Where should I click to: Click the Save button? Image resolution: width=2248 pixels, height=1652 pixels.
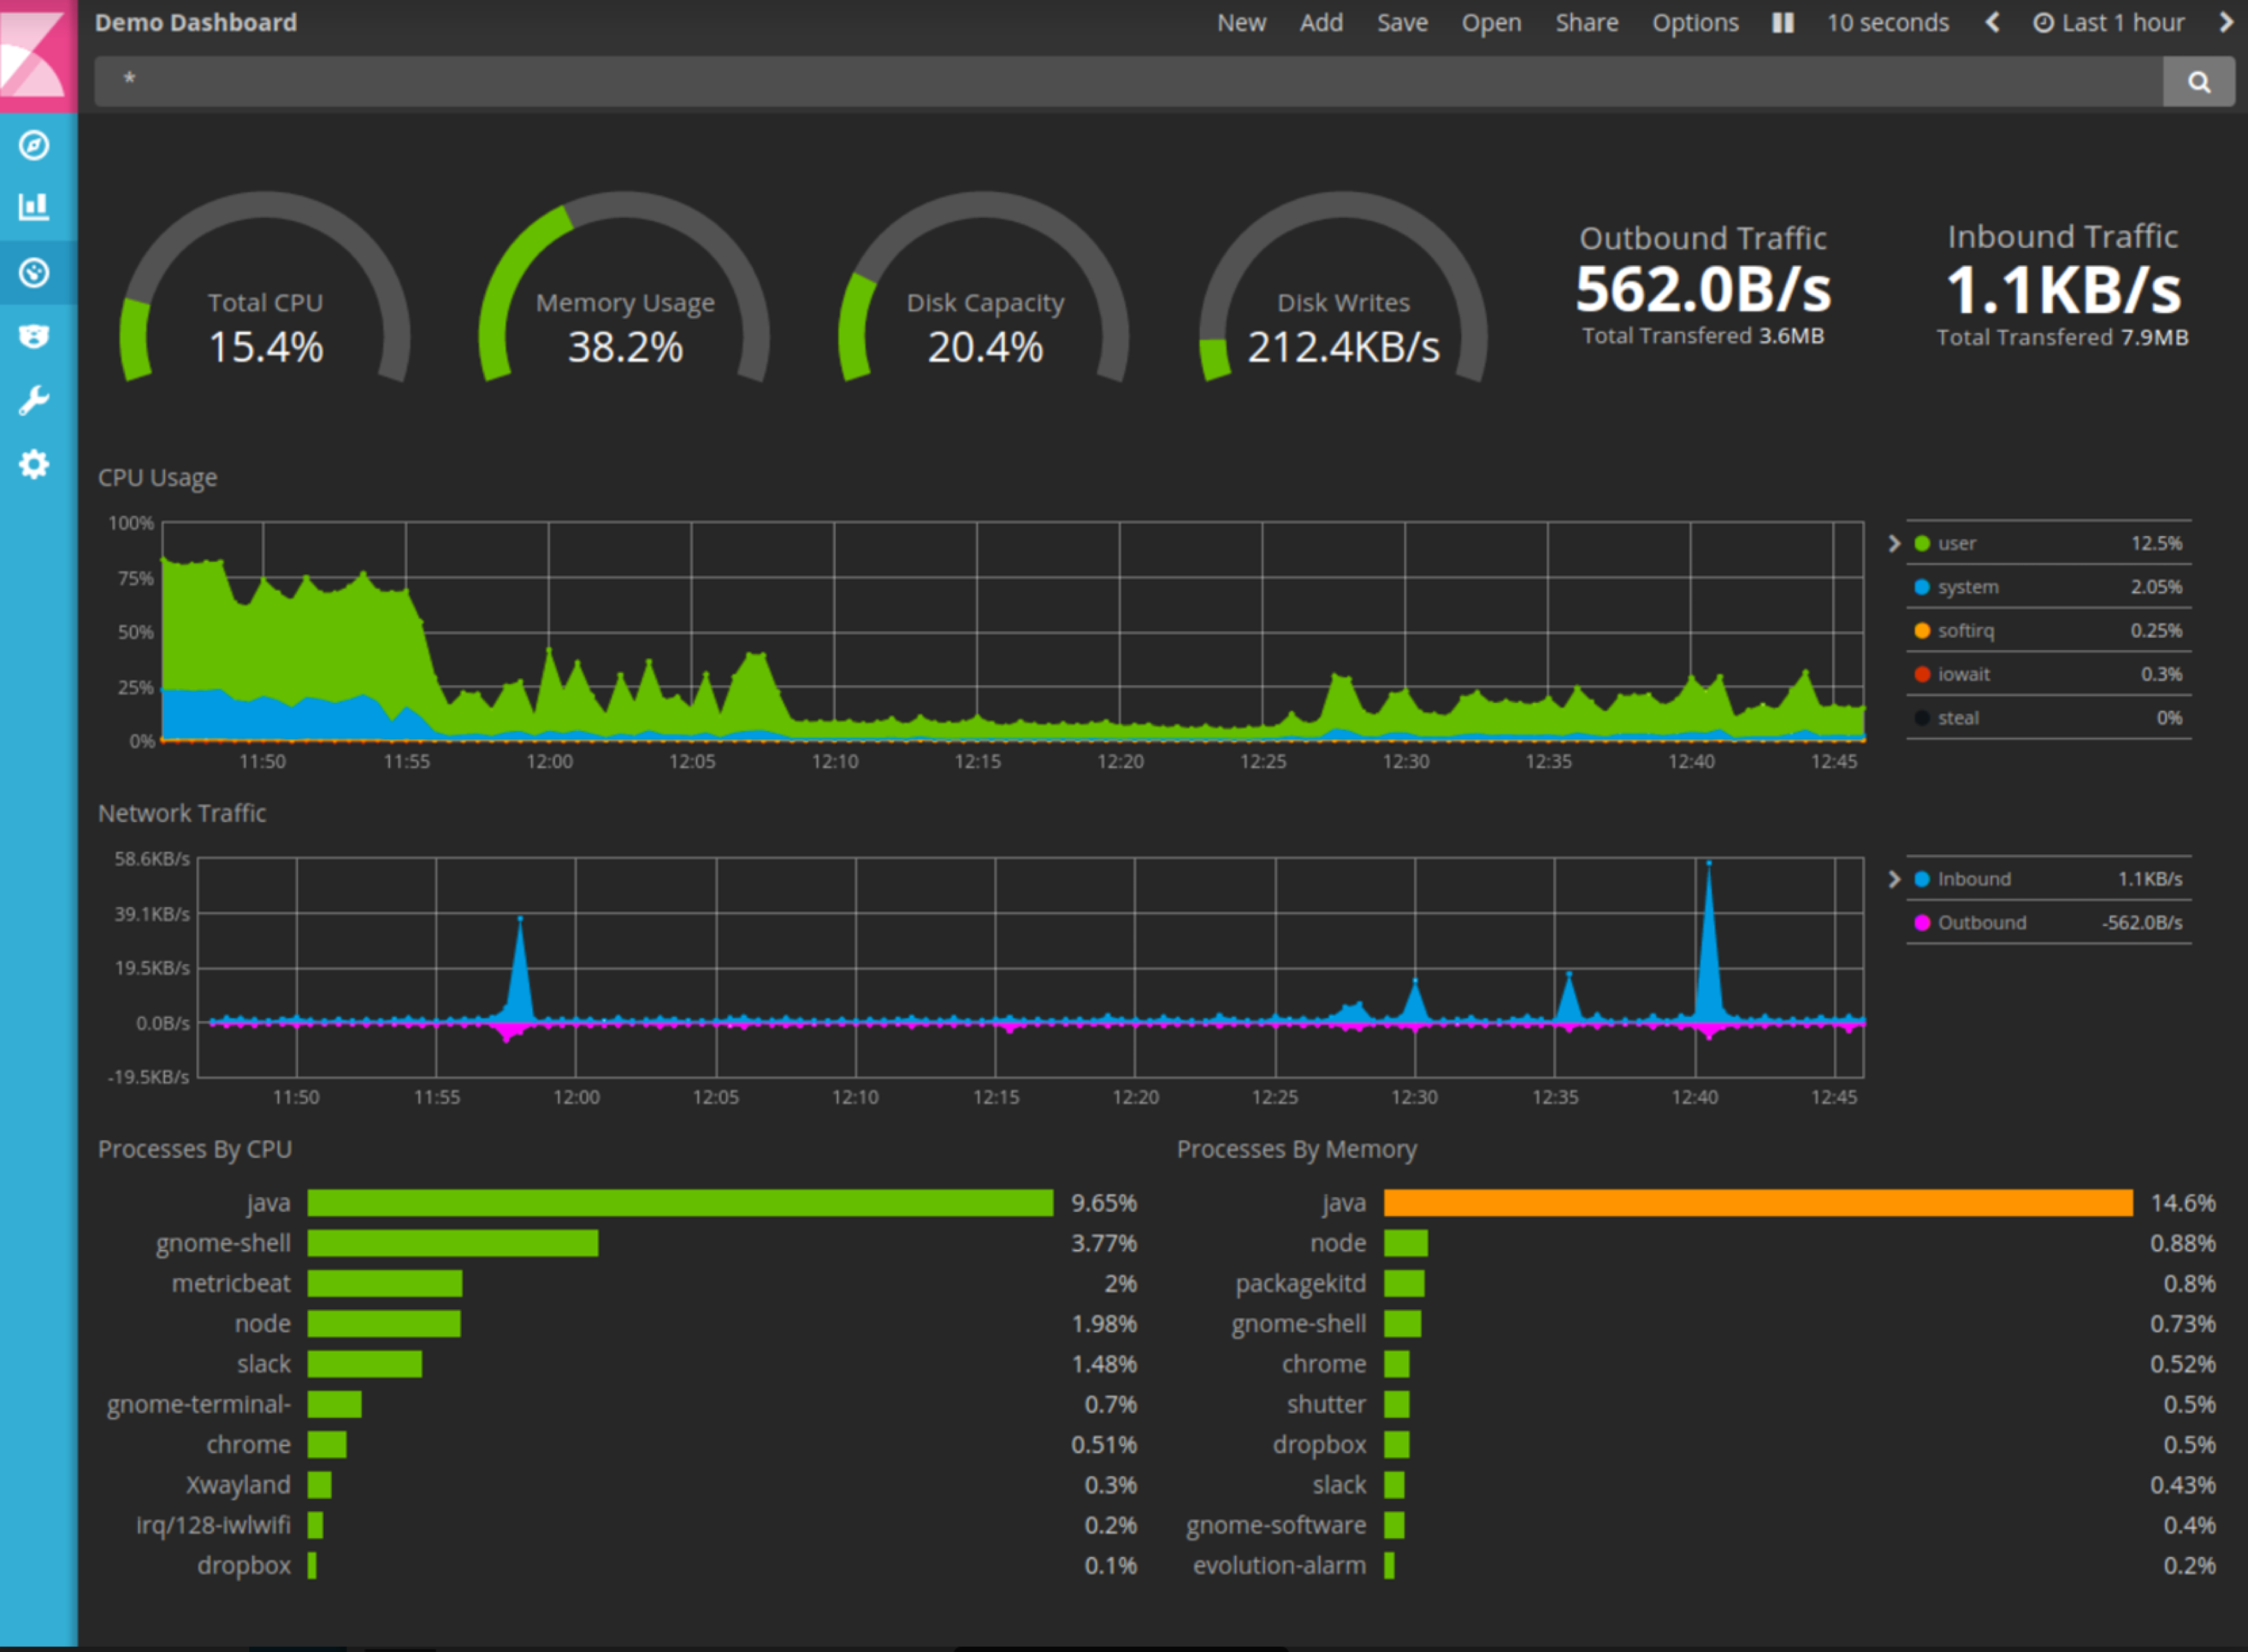pyautogui.click(x=1402, y=22)
